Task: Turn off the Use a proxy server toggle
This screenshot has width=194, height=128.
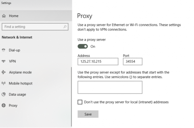Action: coord(83,46)
